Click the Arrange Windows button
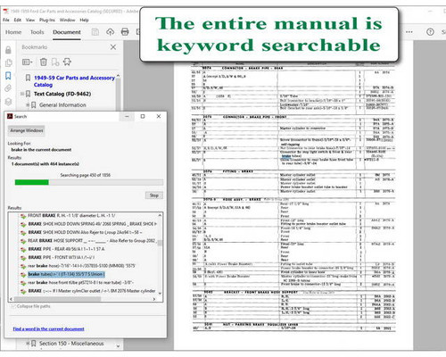 click(x=27, y=130)
